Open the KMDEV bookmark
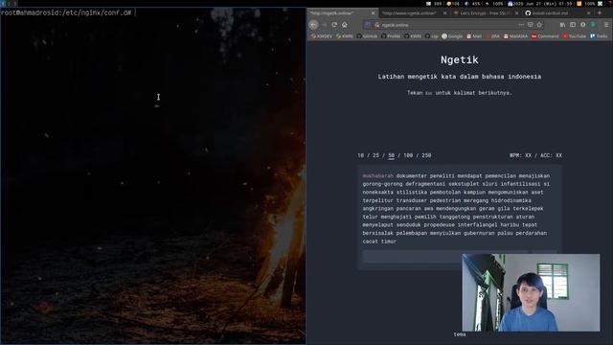This screenshot has width=613, height=345. click(322, 36)
